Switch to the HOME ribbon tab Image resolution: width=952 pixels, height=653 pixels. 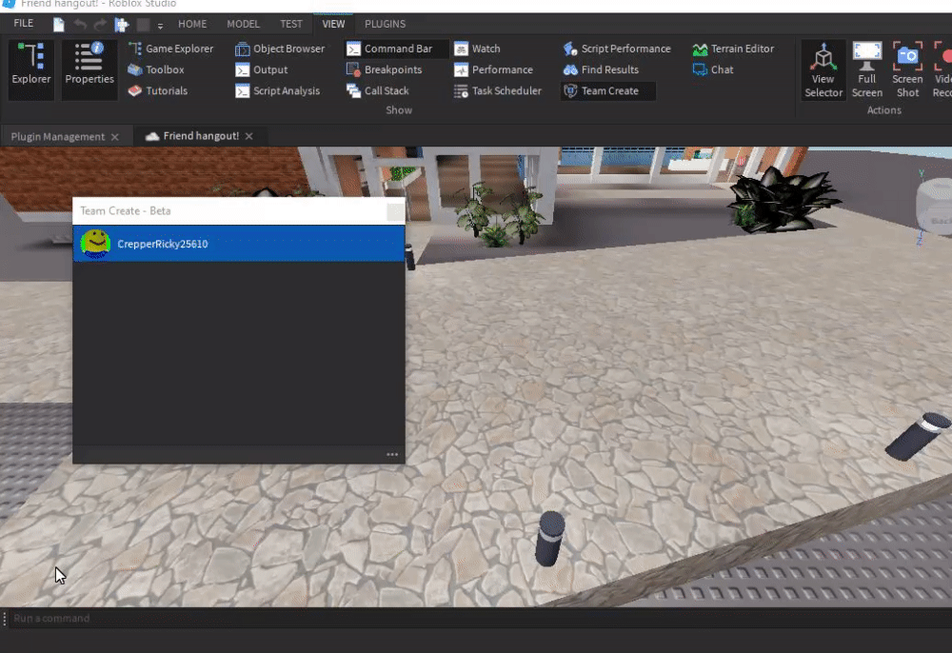pos(192,25)
